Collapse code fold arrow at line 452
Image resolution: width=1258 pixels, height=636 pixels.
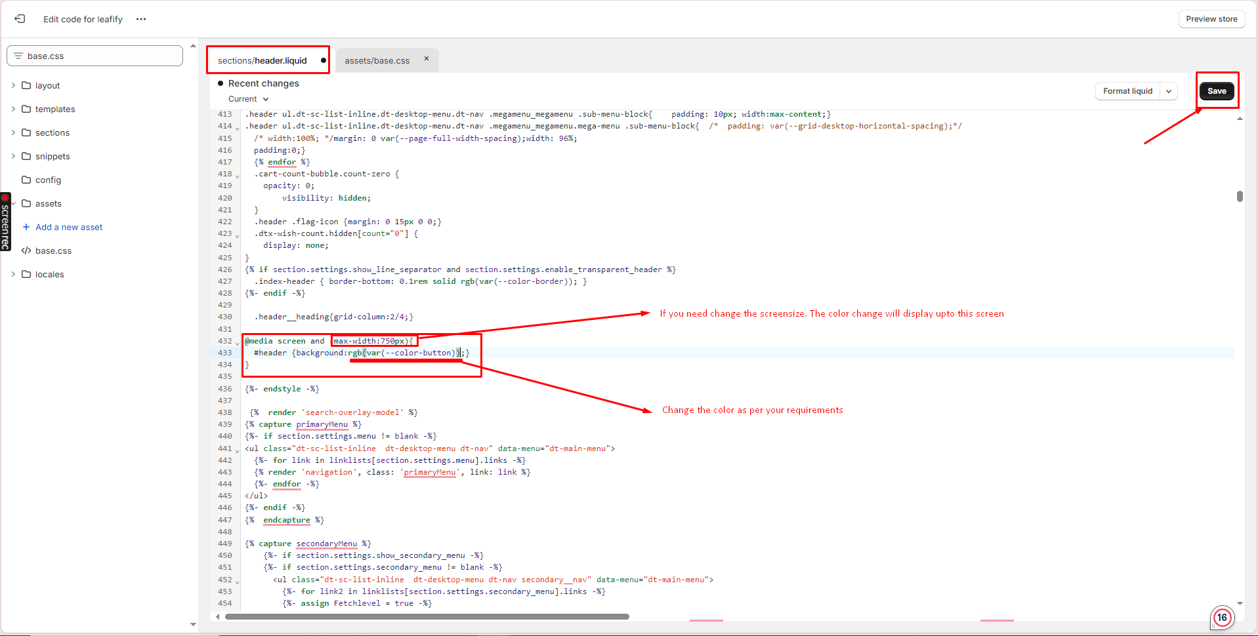238,581
